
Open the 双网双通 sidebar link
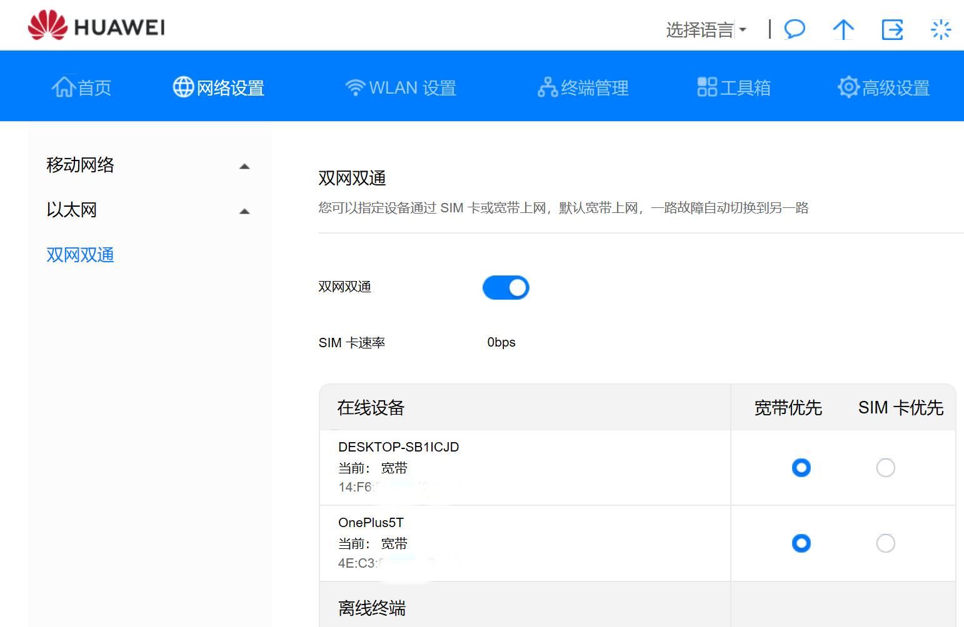pyautogui.click(x=80, y=255)
